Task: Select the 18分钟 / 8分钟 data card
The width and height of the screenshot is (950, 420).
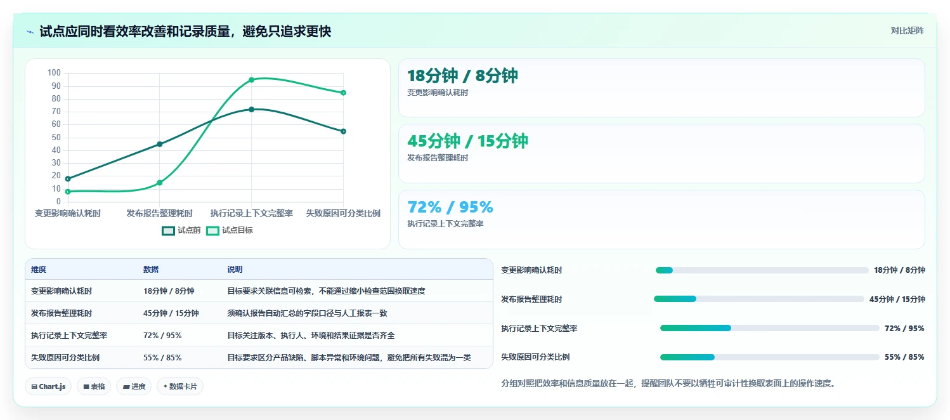Action: click(661, 88)
